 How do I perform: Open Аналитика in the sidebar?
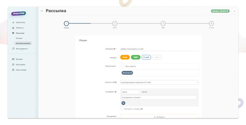[x=20, y=22]
